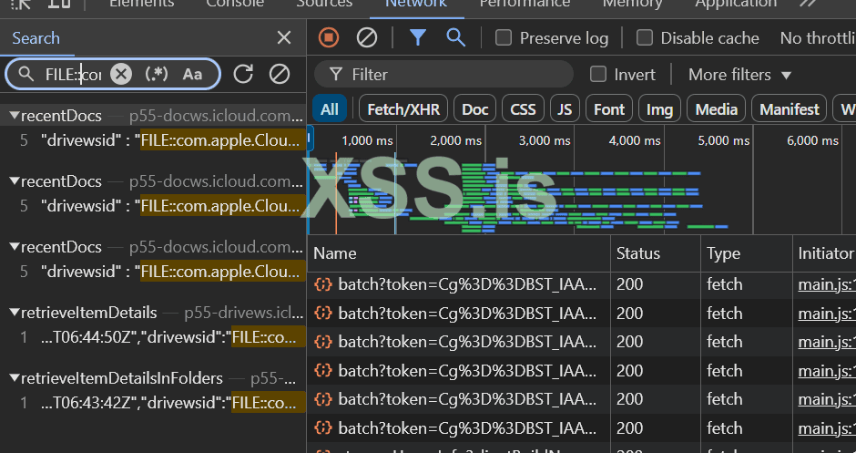Sort requests by Status column
856x453 pixels.
click(656, 253)
